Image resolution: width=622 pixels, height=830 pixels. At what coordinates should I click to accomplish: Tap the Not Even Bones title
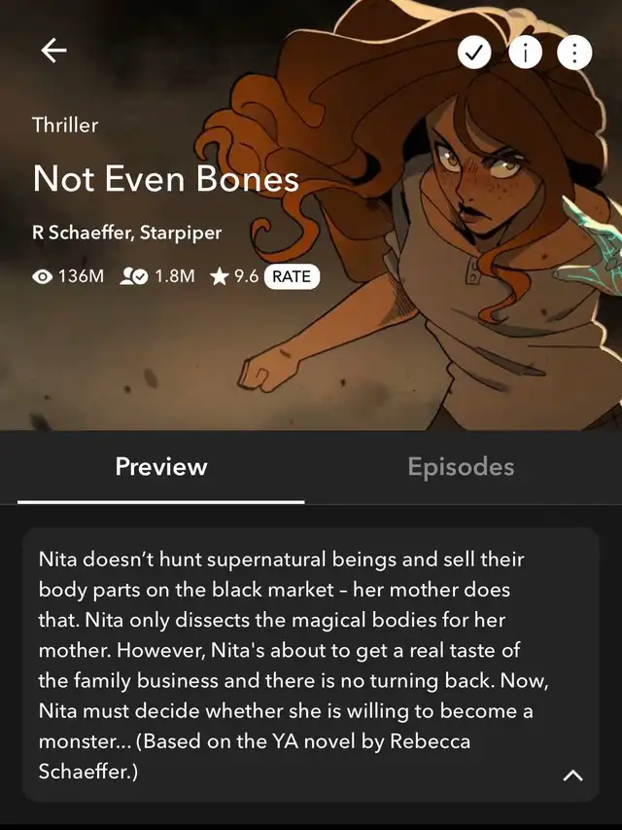point(165,178)
